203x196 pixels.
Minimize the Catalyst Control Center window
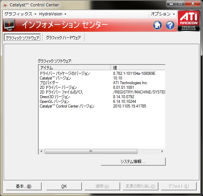point(171,4)
